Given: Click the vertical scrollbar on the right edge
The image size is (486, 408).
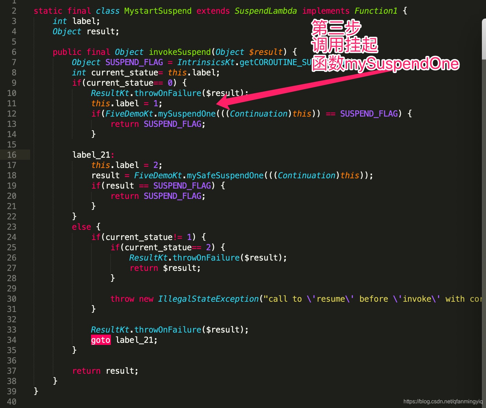Looking at the screenshot, I should click(x=484, y=39).
